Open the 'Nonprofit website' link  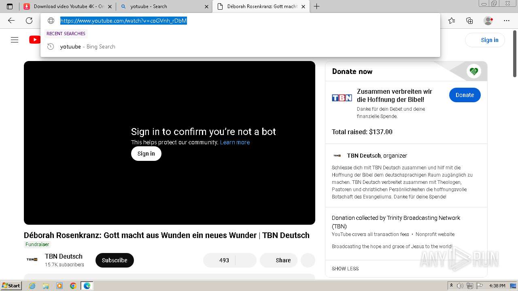[435, 234]
